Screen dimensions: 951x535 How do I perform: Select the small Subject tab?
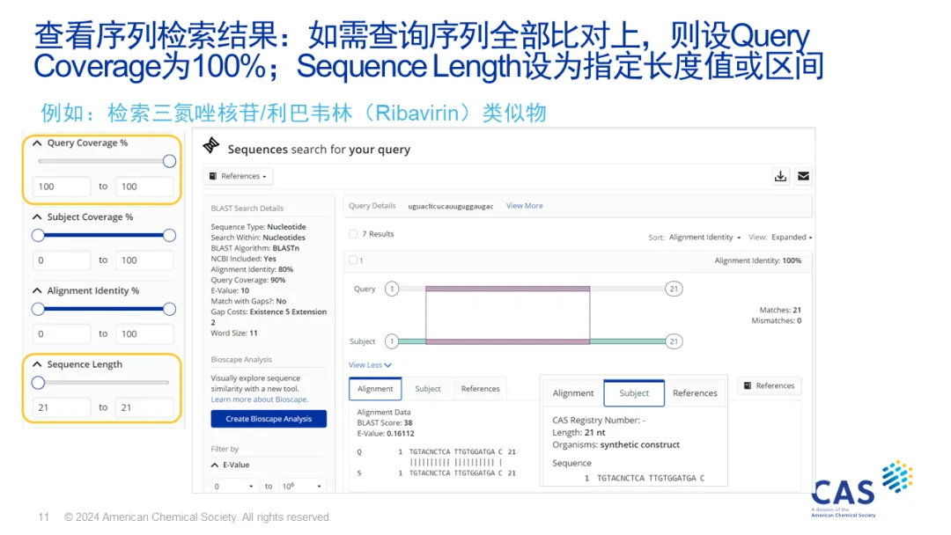(x=428, y=389)
